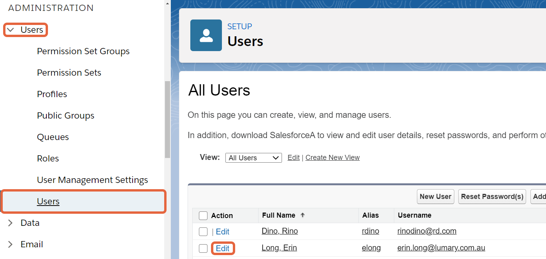The width and height of the screenshot is (546, 259).
Task: Check the box for Dino, Rino
Action: coord(203,232)
